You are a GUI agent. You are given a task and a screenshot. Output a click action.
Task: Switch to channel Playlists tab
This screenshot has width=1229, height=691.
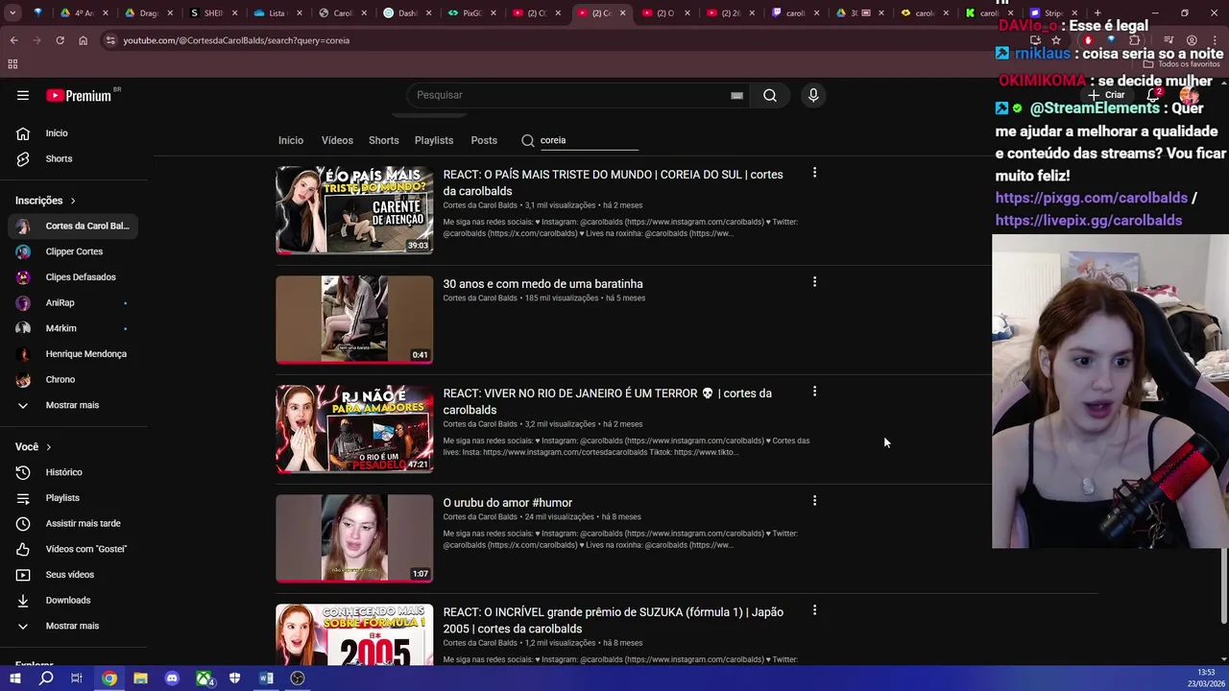[x=434, y=140]
